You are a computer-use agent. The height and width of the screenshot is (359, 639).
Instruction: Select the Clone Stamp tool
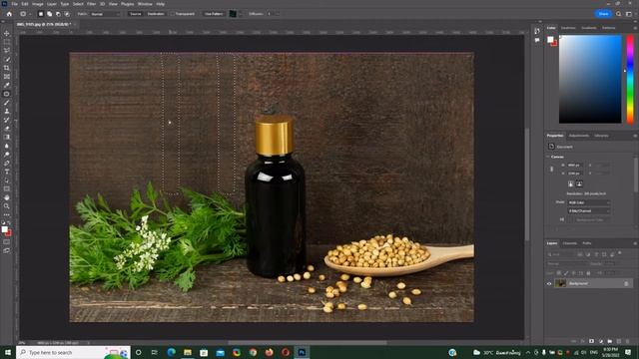[x=7, y=111]
